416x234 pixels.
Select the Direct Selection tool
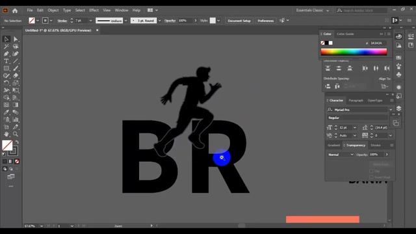pos(16,39)
